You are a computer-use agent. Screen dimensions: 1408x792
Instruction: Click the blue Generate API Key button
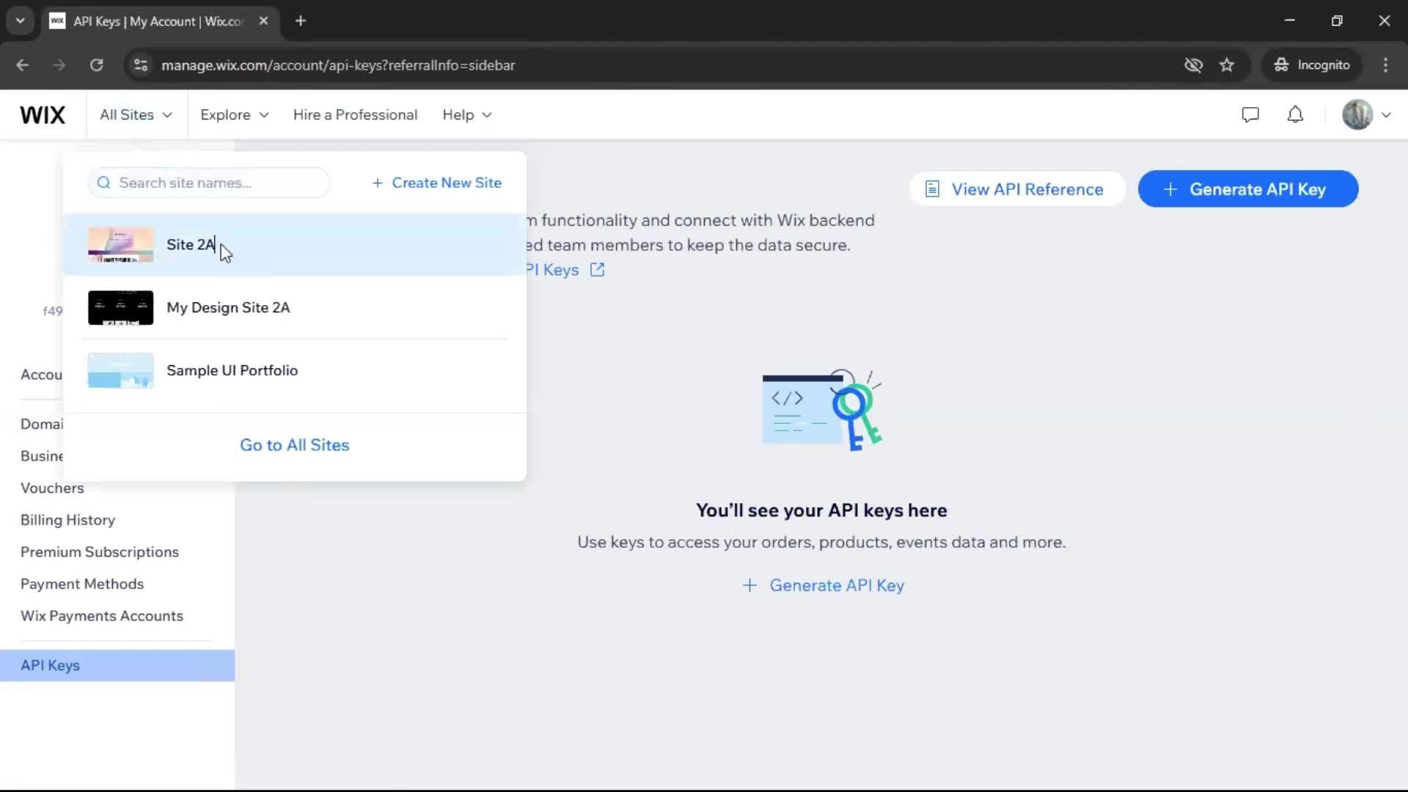tap(1248, 189)
